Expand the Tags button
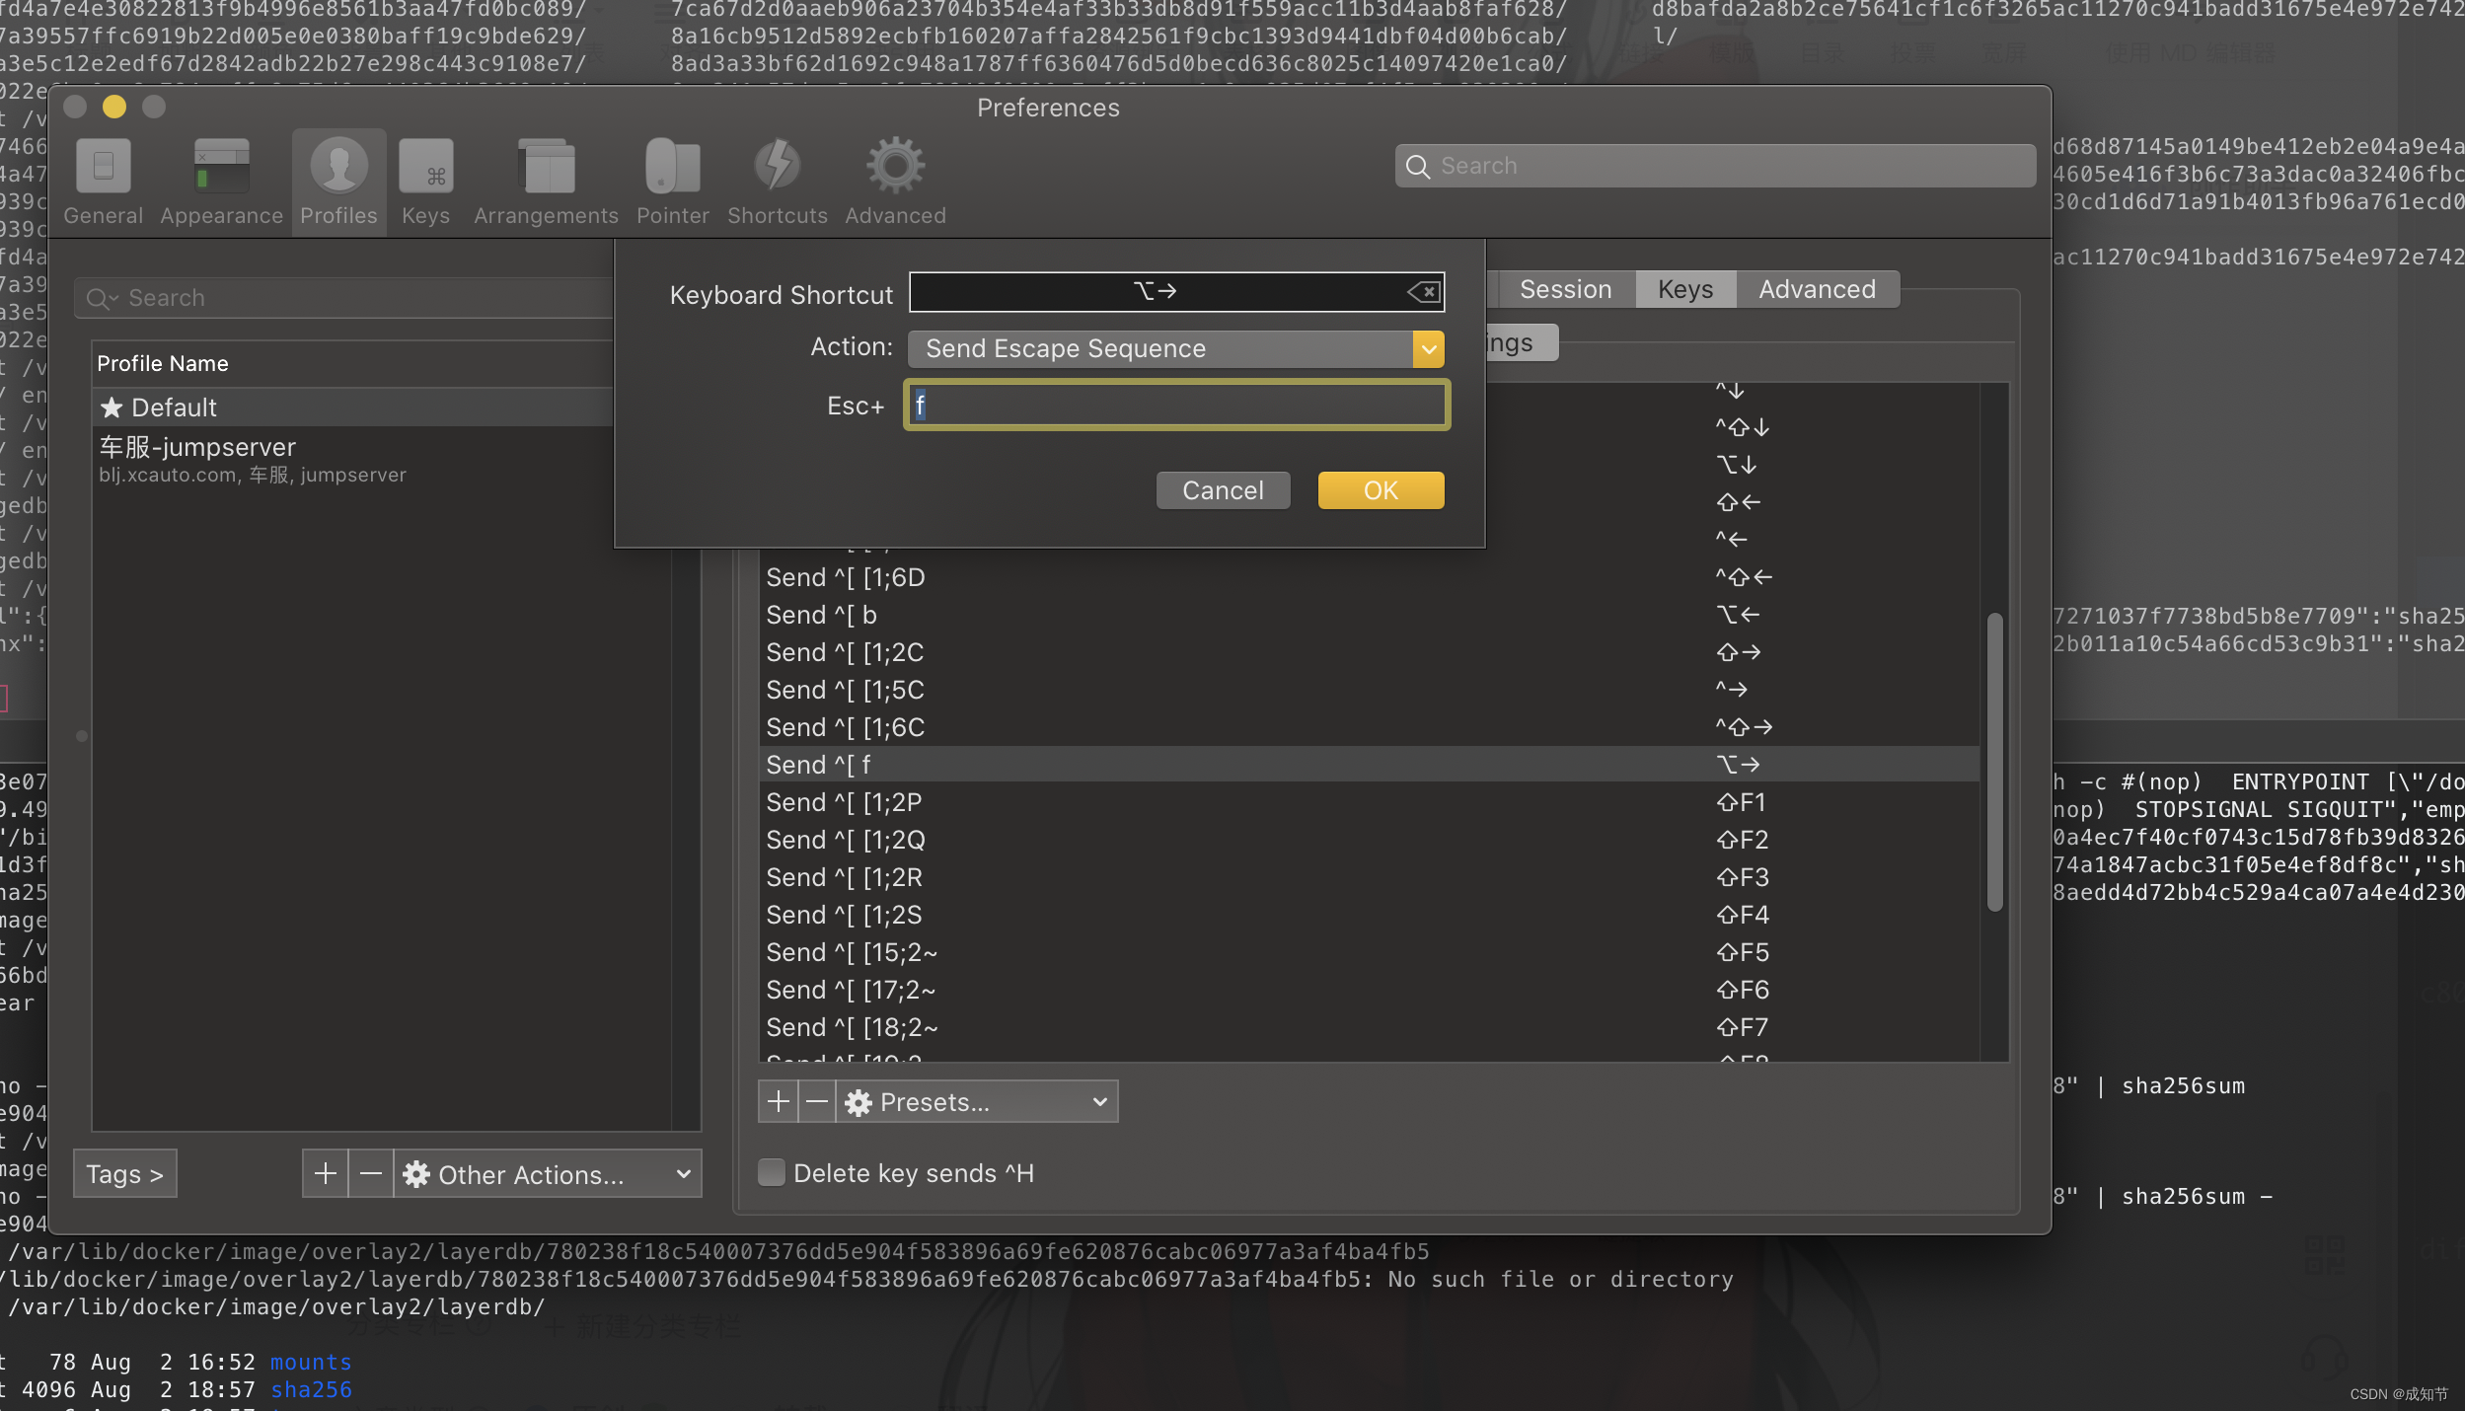 124,1174
